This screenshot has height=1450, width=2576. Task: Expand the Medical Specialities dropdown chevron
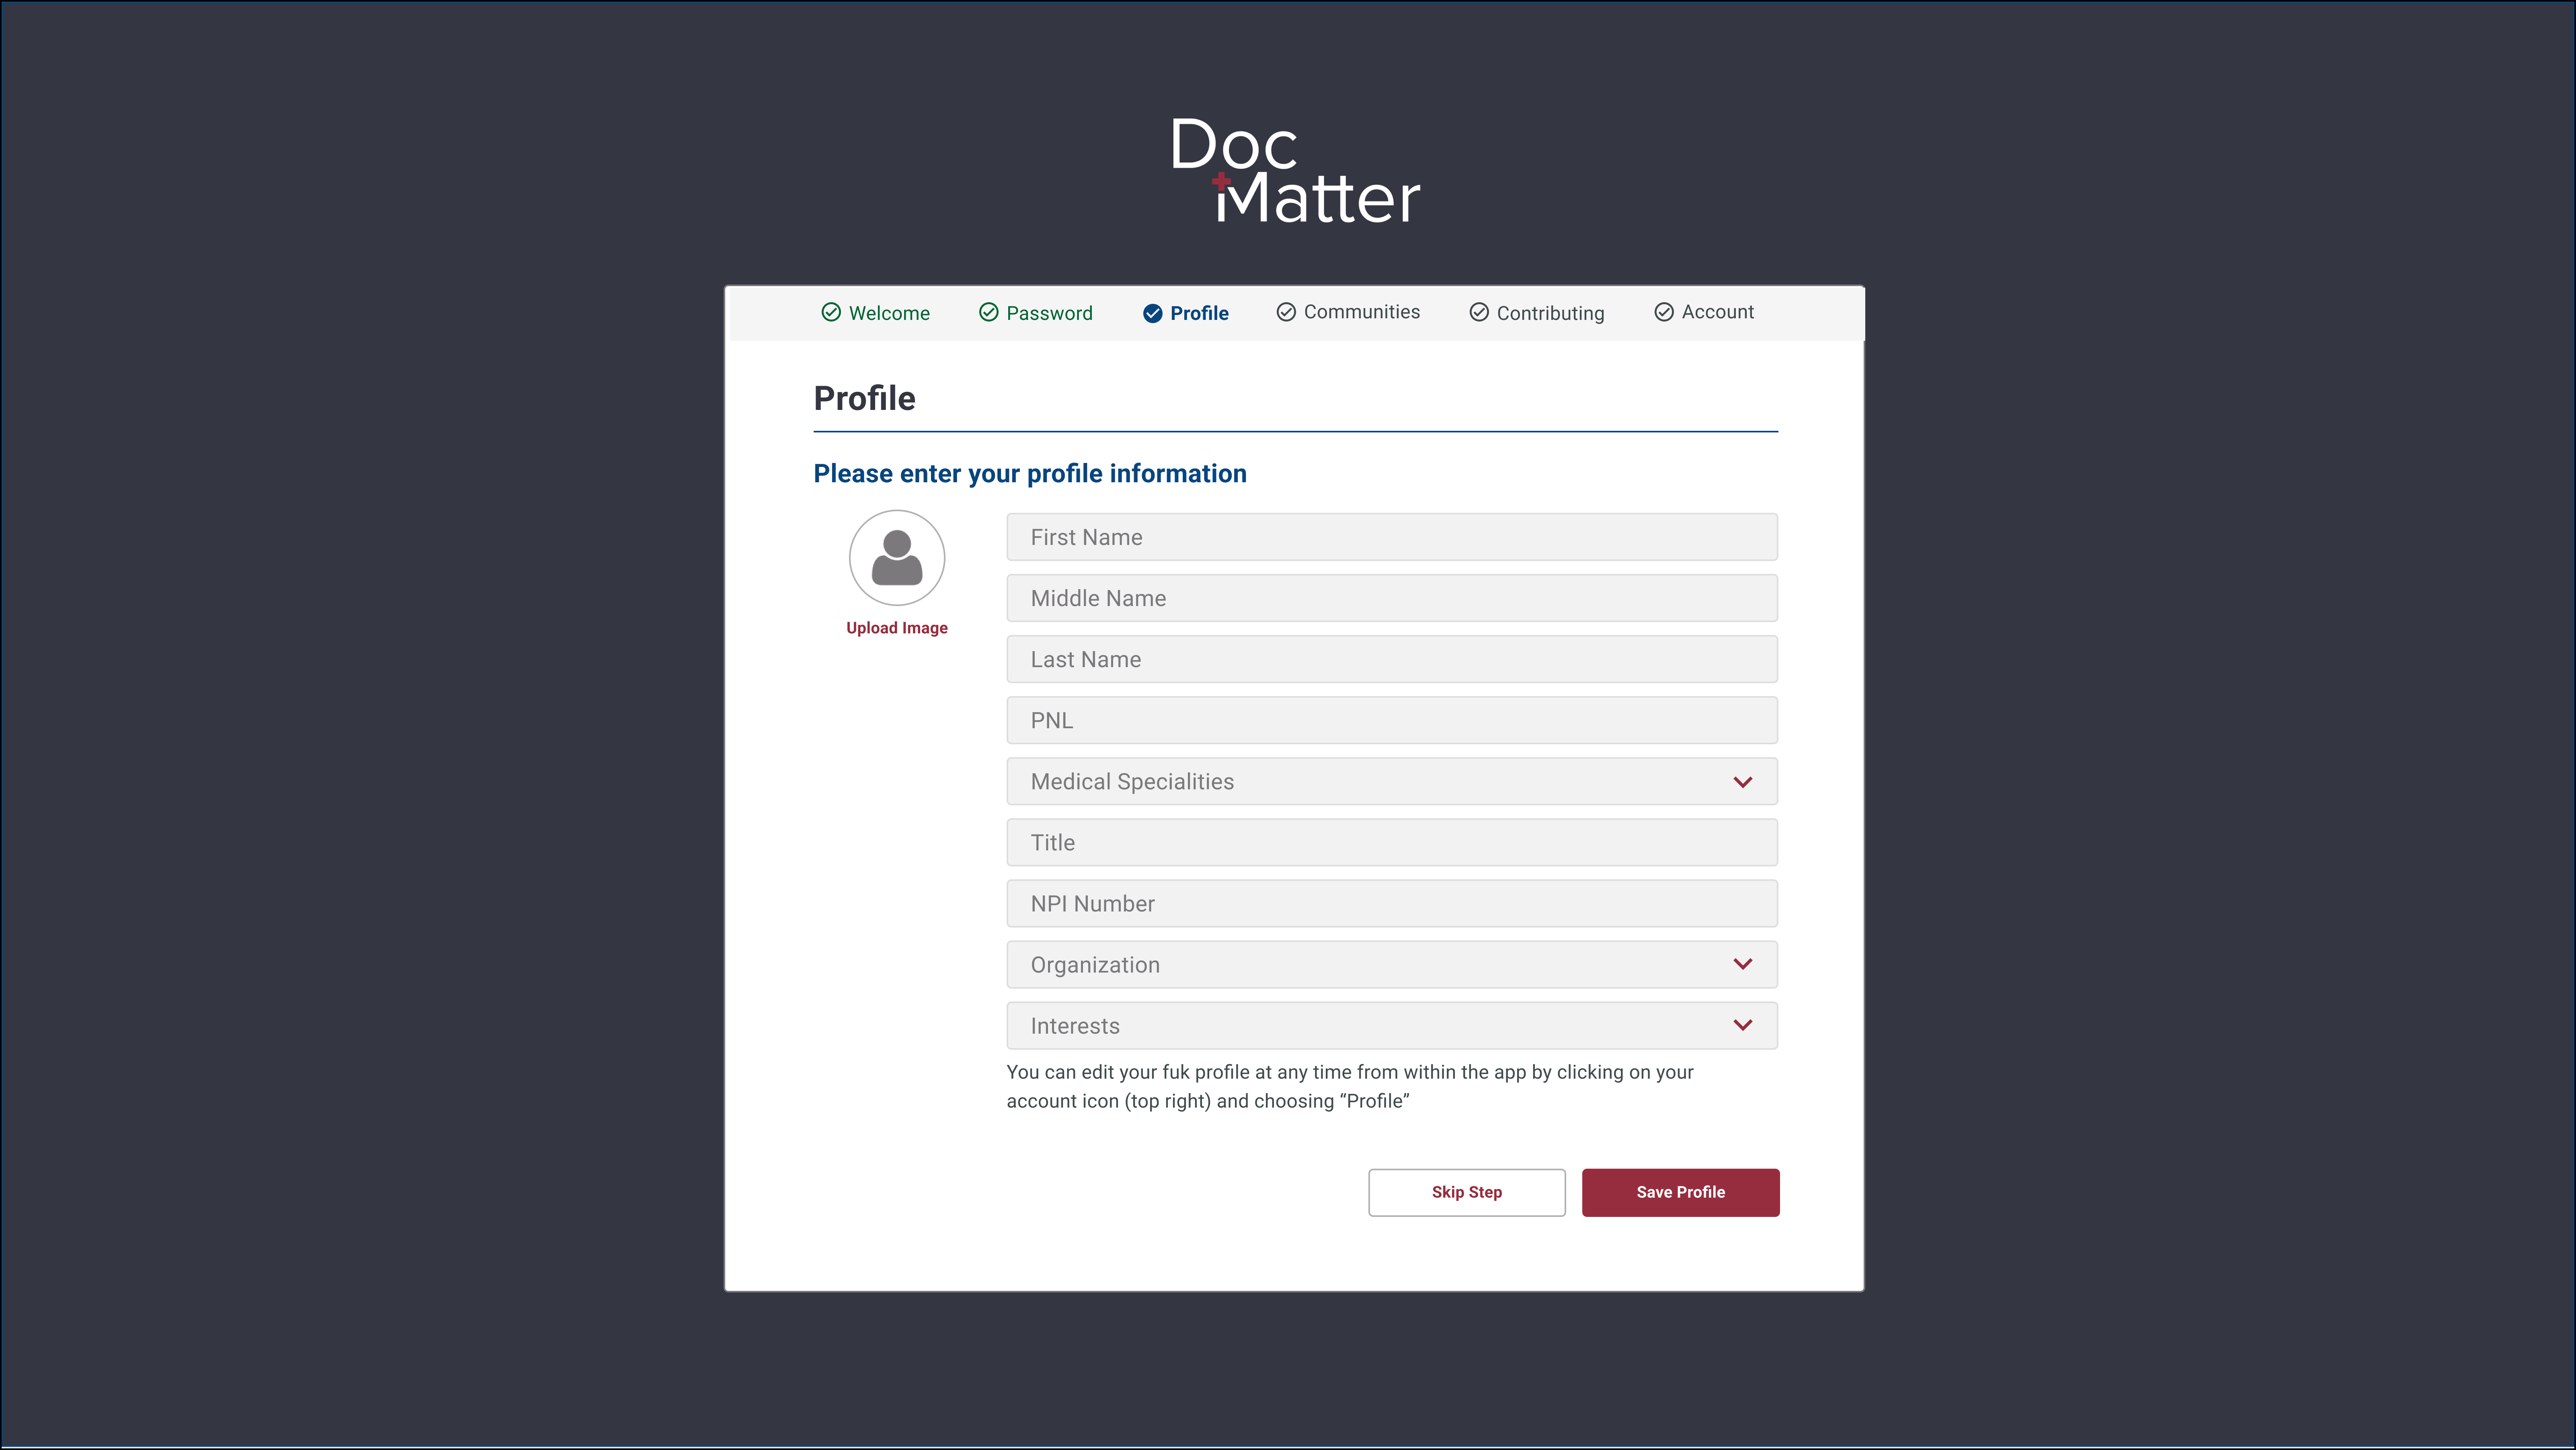pyautogui.click(x=1743, y=782)
